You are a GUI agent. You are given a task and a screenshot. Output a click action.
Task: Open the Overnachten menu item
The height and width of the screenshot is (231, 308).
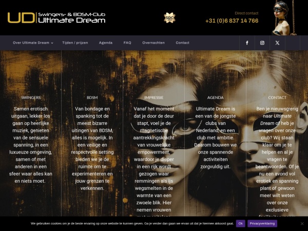click(x=153, y=43)
